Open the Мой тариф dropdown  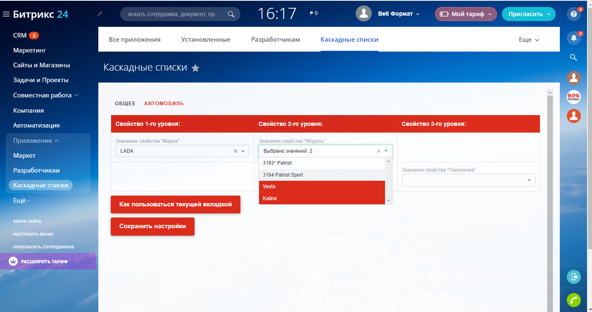coord(490,14)
